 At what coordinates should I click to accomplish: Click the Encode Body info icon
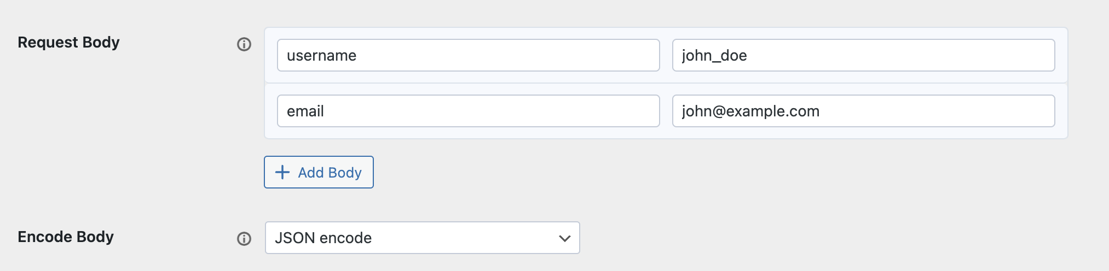tap(244, 239)
